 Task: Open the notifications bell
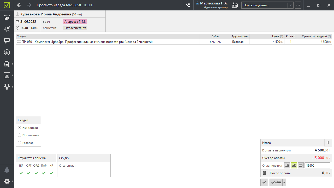[x=7, y=170]
